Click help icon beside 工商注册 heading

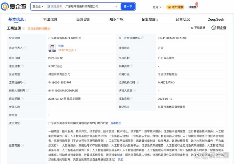[23, 28]
